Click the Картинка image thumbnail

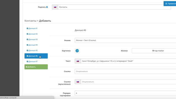coord(77,51)
